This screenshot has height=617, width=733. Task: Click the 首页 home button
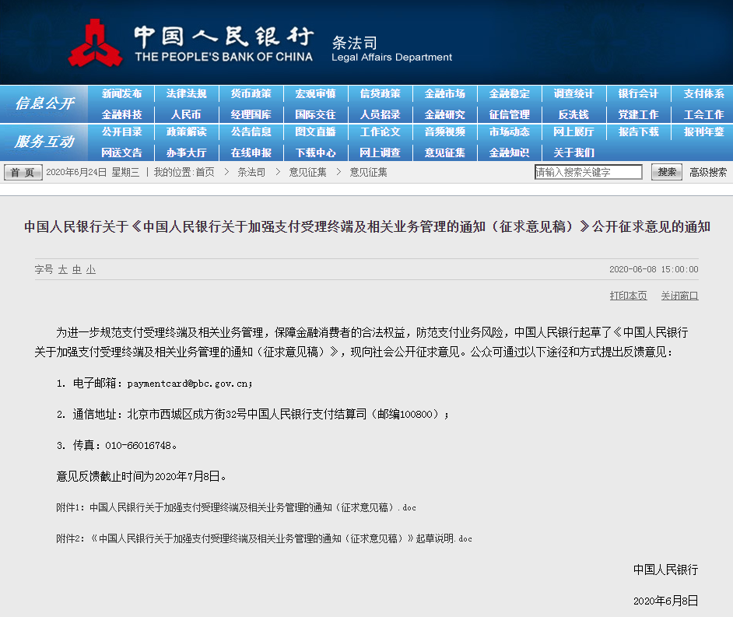coord(23,173)
